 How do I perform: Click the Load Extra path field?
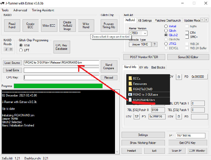point(61,70)
